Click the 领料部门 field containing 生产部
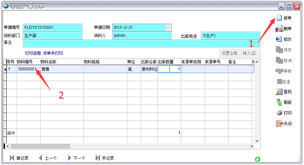304x165 pixels. pos(52,36)
